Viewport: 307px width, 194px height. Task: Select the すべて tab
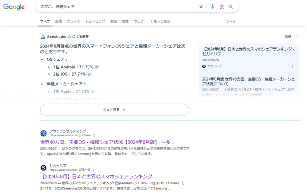point(45,21)
